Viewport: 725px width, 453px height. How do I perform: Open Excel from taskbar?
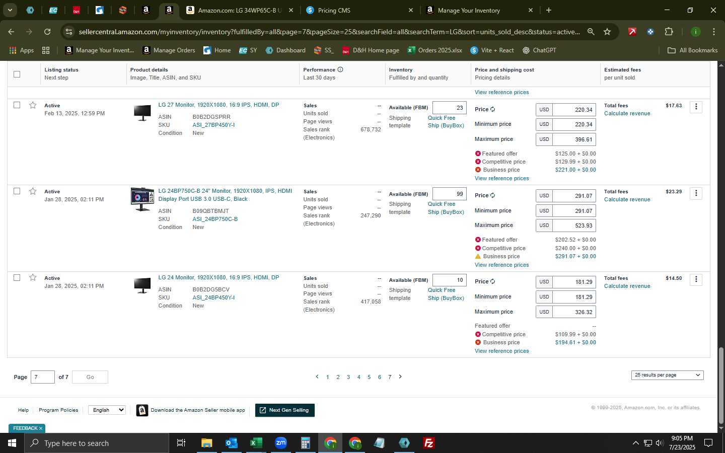coord(256,443)
